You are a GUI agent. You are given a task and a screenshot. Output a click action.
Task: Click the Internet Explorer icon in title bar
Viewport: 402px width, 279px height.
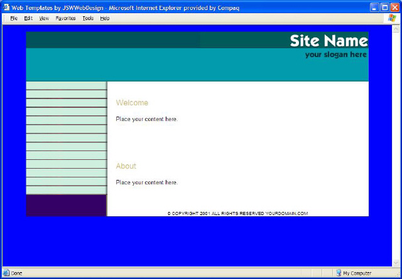point(6,7)
